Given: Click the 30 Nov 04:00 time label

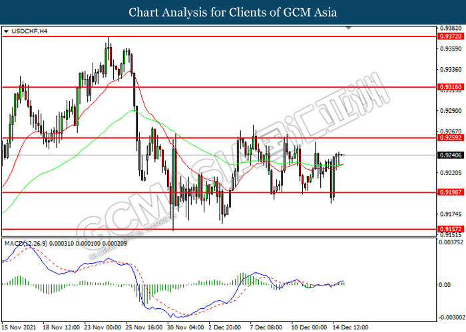Looking at the screenshot, I should 186,327.
